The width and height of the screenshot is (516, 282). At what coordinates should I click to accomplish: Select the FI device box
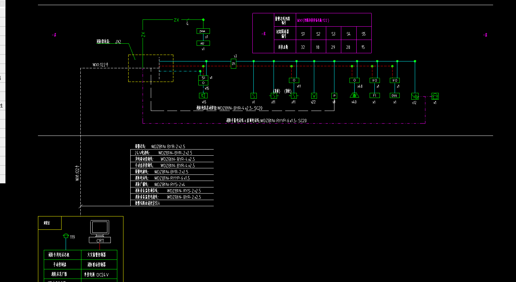374,96
